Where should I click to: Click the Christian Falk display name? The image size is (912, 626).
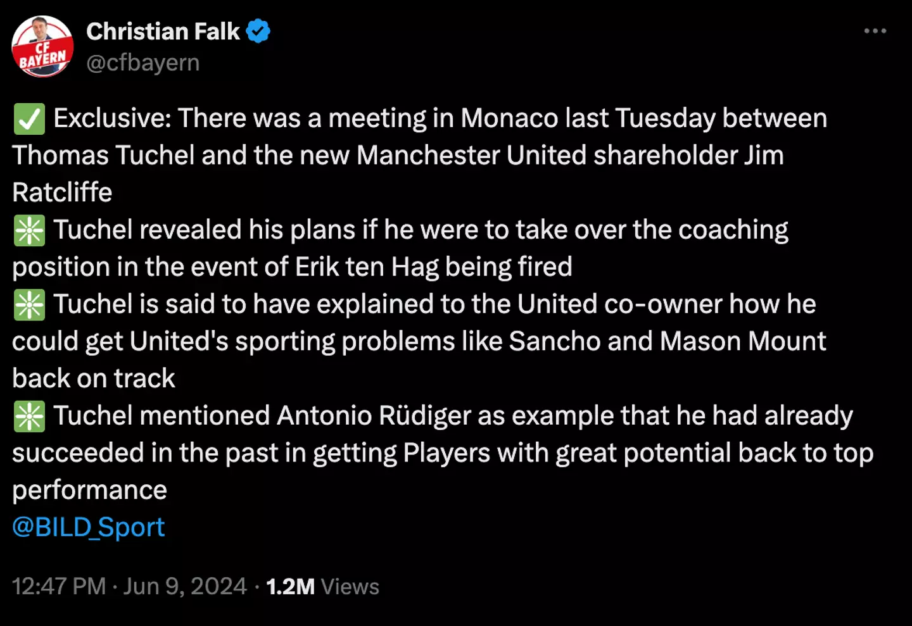(163, 31)
